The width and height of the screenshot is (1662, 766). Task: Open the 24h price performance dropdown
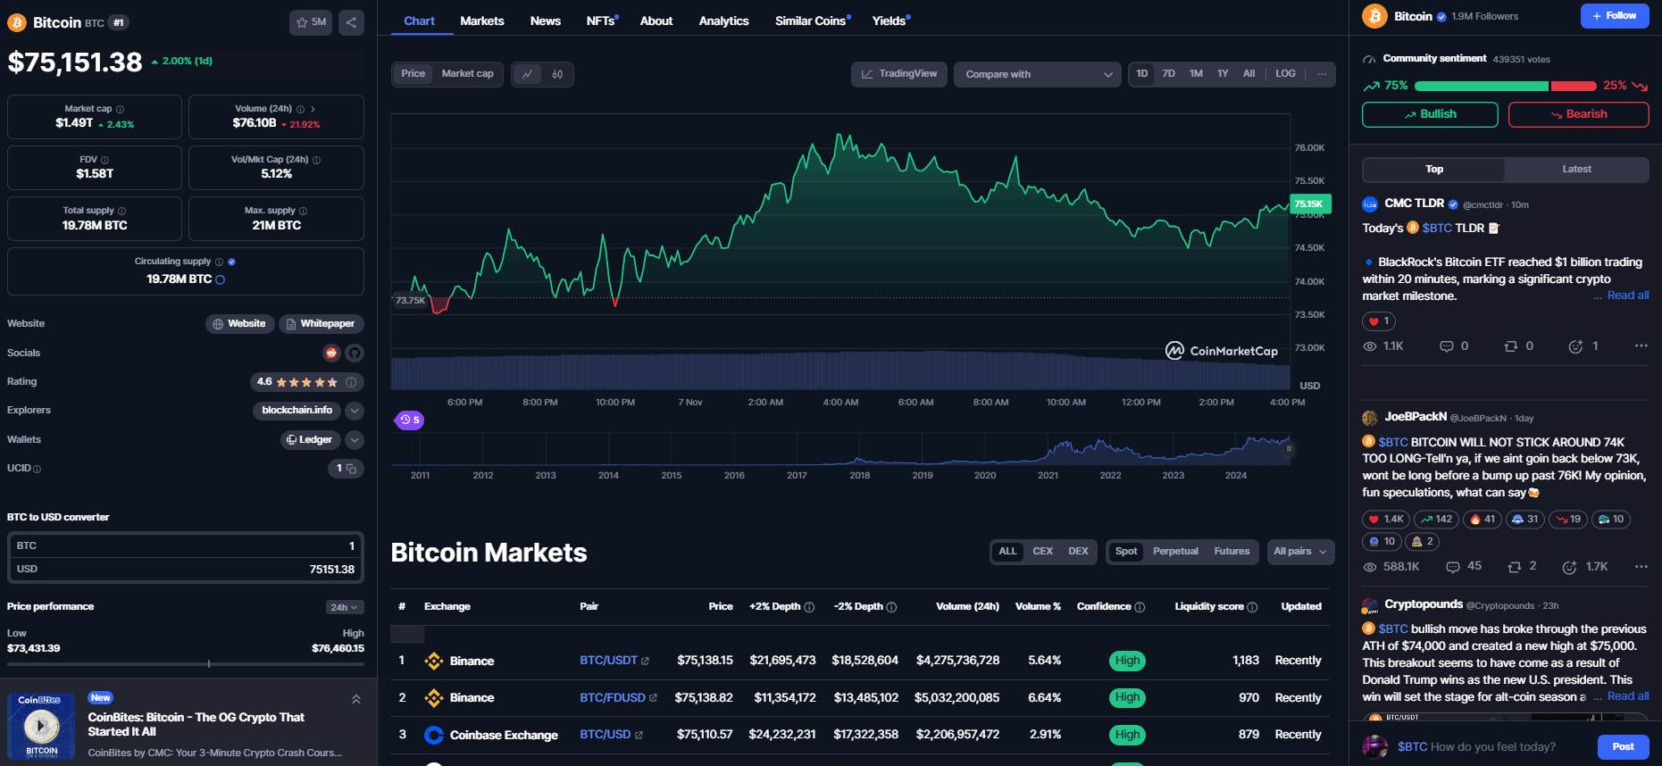pos(344,607)
